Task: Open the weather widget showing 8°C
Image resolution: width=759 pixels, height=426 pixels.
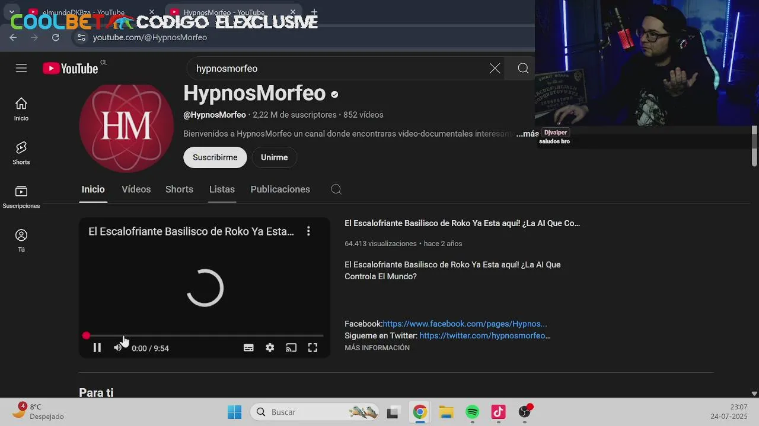Action: [39, 411]
